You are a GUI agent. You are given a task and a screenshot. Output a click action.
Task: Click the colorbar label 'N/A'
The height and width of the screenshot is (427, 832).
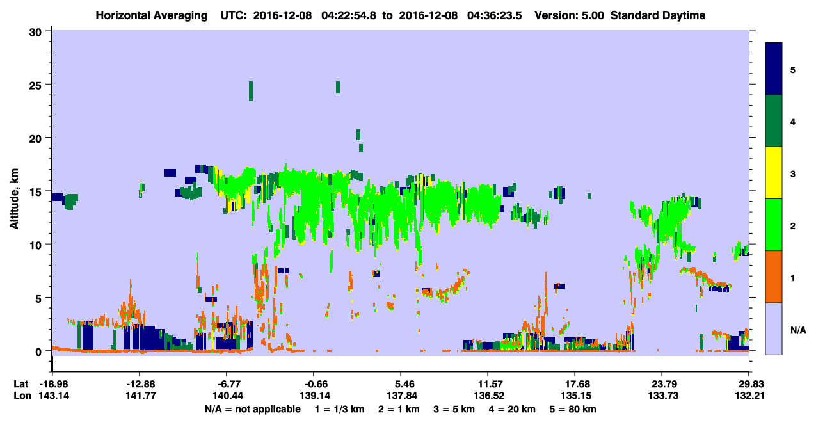[798, 330]
